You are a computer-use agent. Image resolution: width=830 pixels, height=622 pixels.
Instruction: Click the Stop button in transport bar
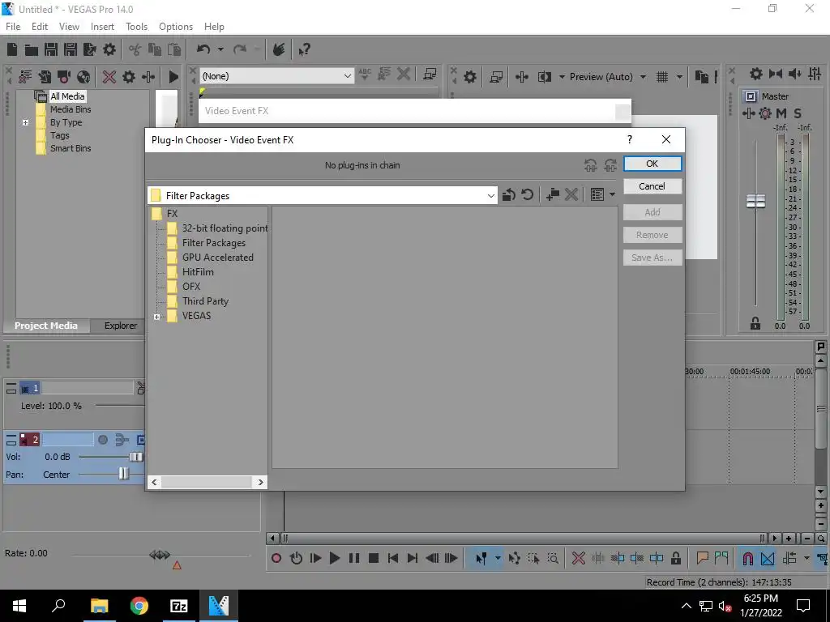click(x=373, y=558)
